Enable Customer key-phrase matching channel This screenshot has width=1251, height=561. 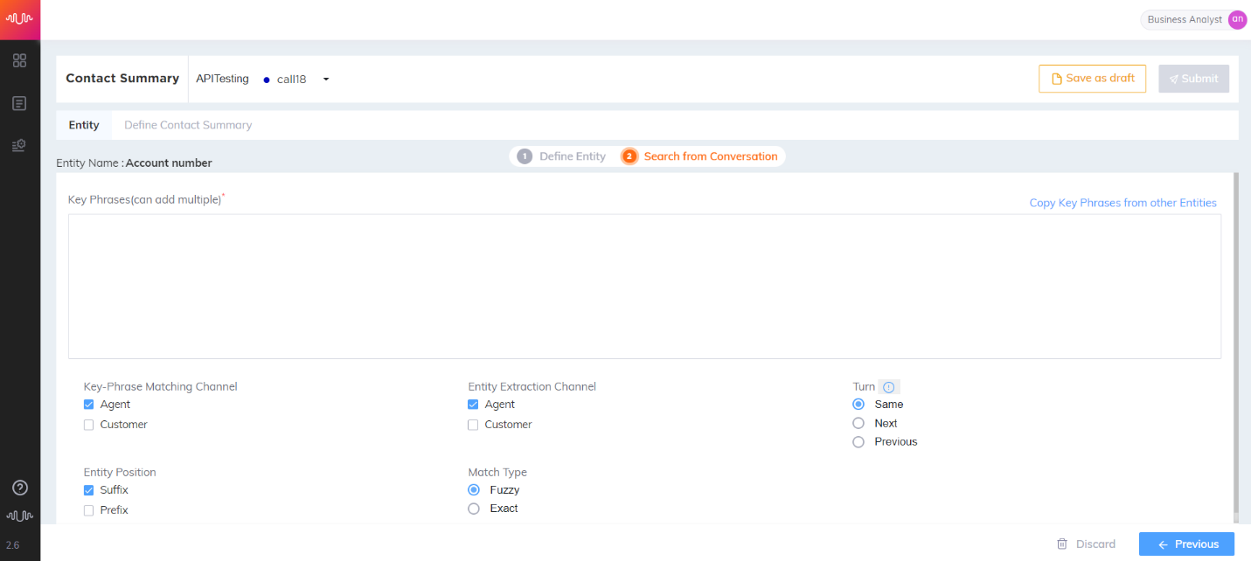[88, 425]
